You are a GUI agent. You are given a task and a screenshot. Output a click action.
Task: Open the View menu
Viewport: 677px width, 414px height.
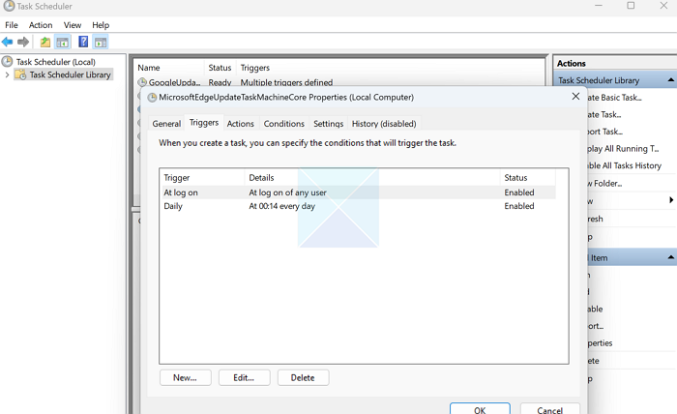tap(73, 25)
